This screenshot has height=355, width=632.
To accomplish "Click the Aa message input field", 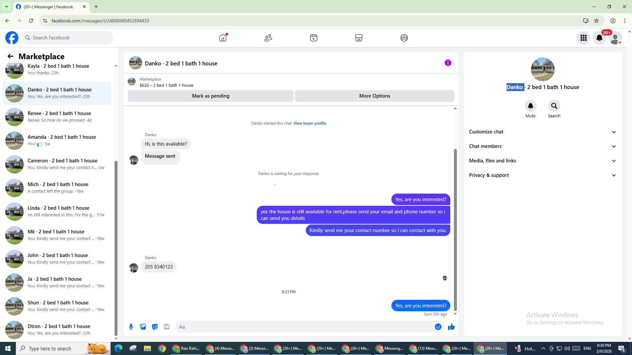I will pyautogui.click(x=303, y=327).
